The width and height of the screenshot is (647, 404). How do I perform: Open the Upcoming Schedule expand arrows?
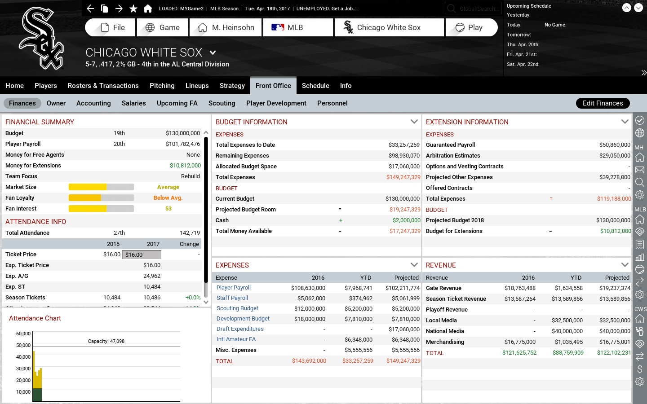(x=644, y=72)
